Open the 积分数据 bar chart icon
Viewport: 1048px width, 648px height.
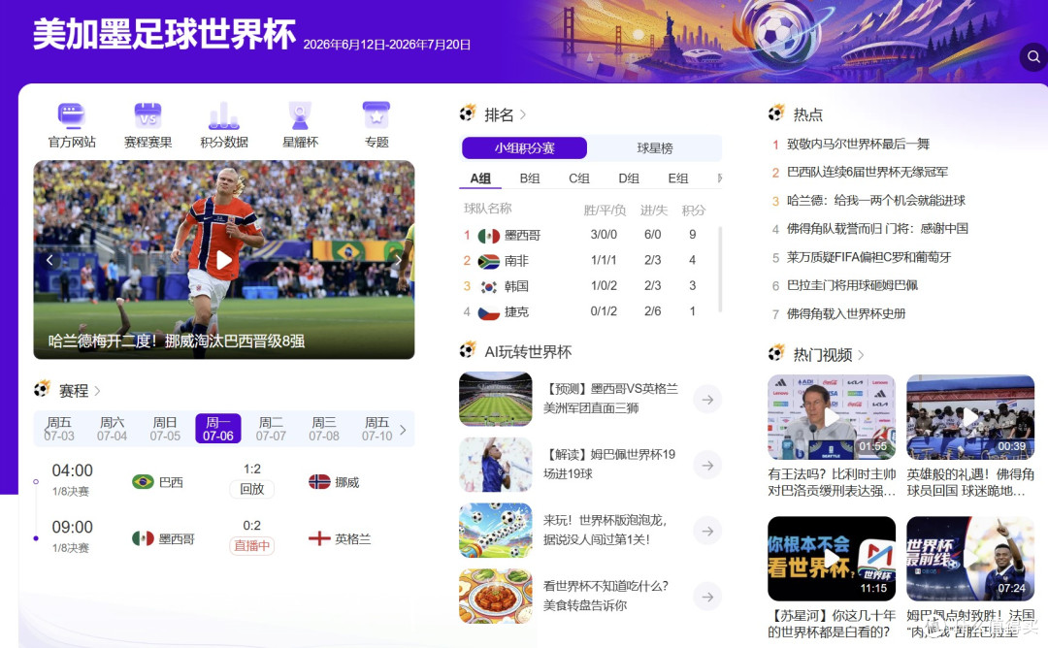click(x=224, y=116)
